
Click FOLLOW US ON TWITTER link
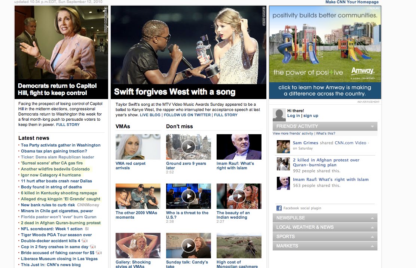point(187,115)
